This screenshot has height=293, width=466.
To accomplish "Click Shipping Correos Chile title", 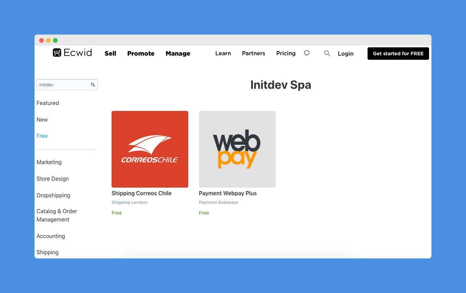I will click(142, 193).
